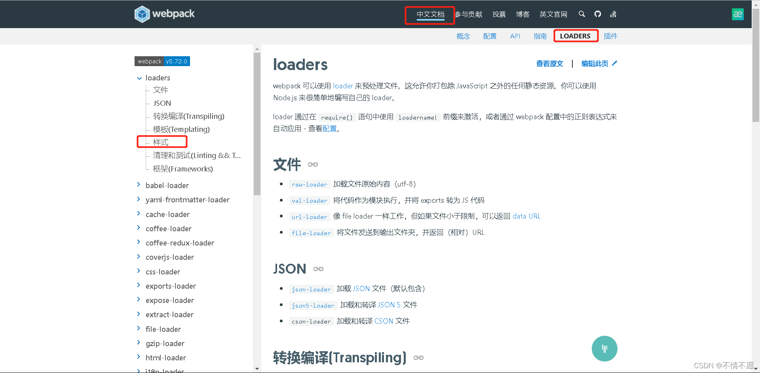Expand the yaml-frontmatter-loader item

[139, 199]
